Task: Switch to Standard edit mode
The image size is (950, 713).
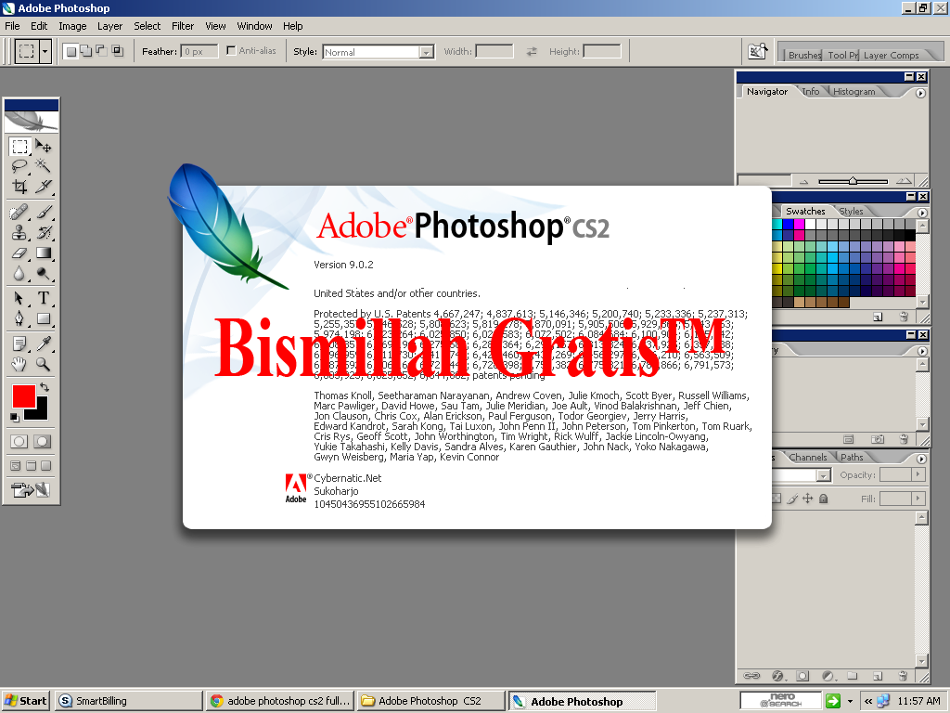Action: 19,441
